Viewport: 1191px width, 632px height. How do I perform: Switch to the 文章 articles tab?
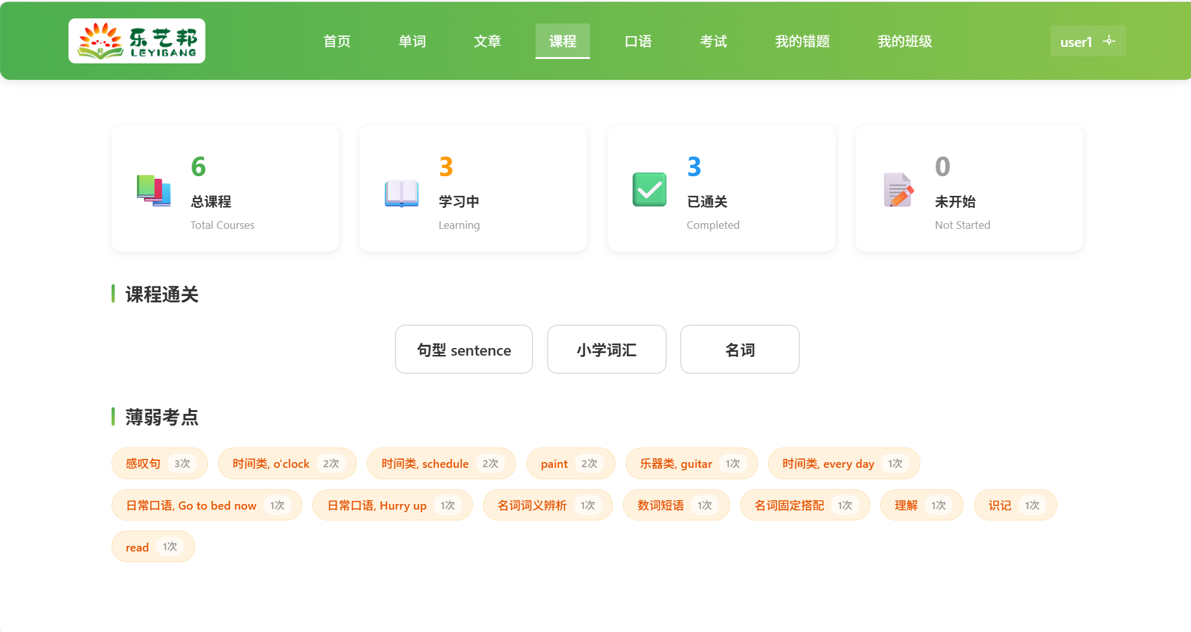[487, 41]
